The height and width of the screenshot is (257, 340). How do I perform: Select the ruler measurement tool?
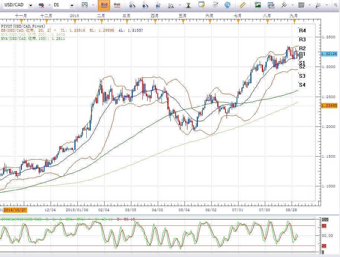pyautogui.click(x=243, y=5)
